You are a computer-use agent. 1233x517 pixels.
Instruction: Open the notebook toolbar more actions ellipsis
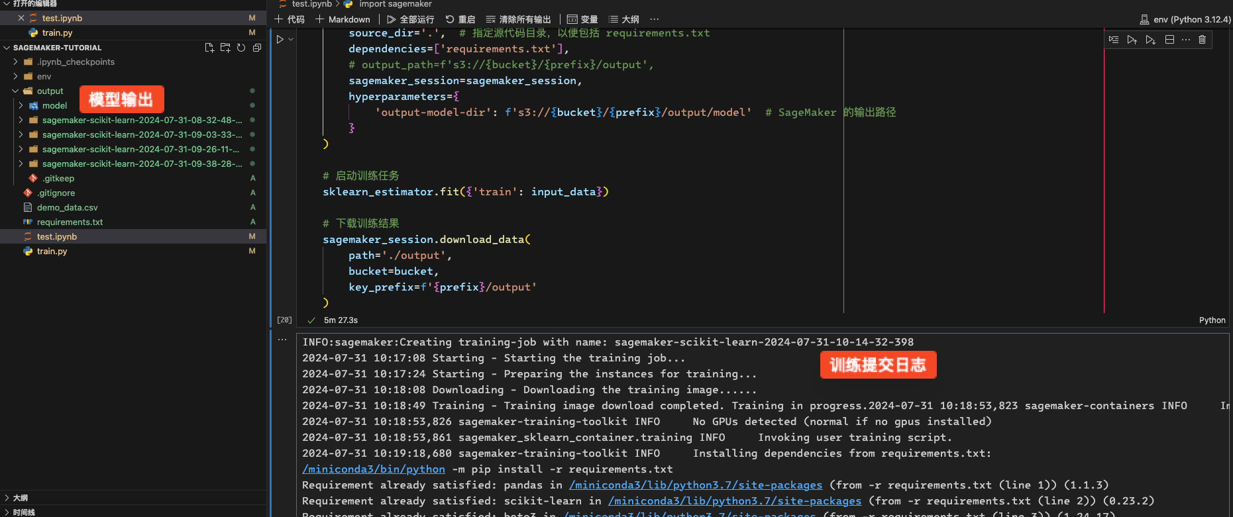[x=655, y=19]
